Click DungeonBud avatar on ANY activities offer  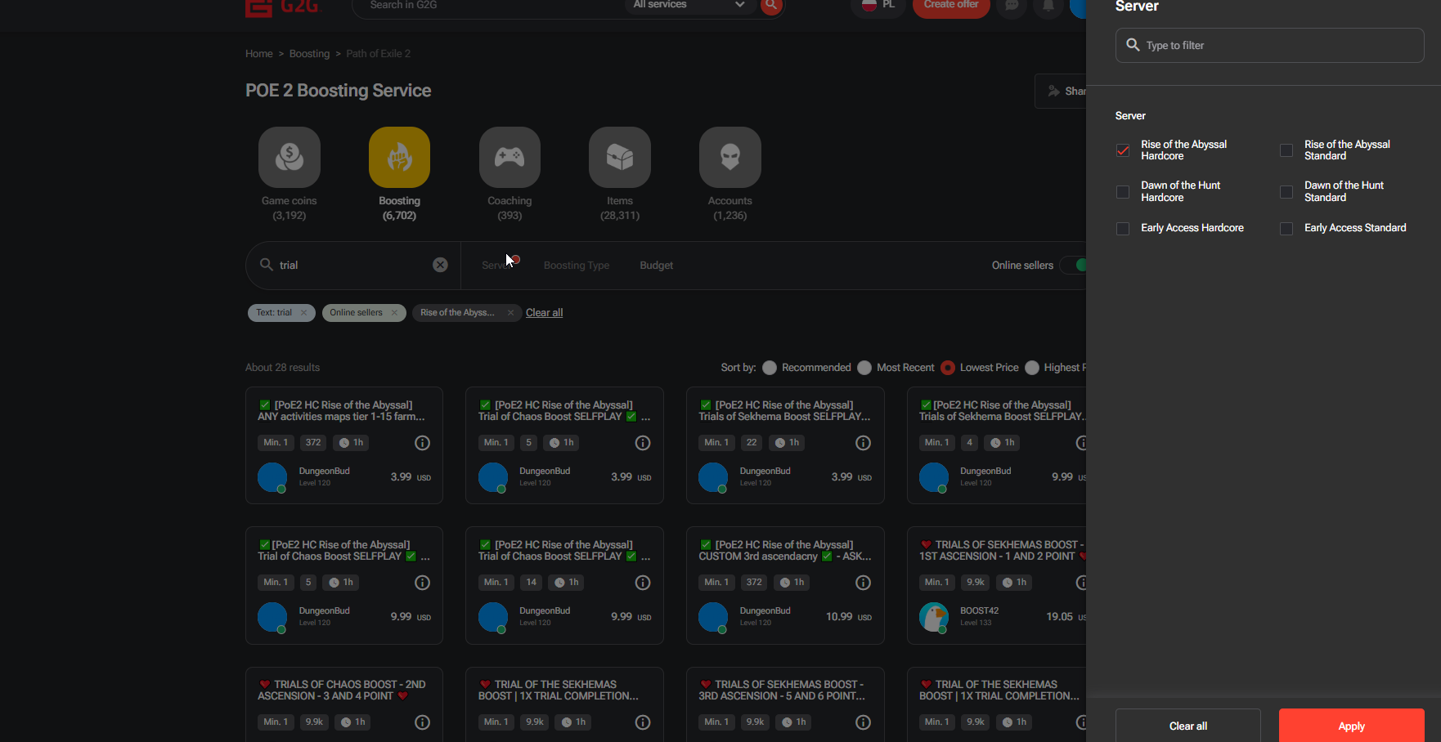tap(272, 477)
